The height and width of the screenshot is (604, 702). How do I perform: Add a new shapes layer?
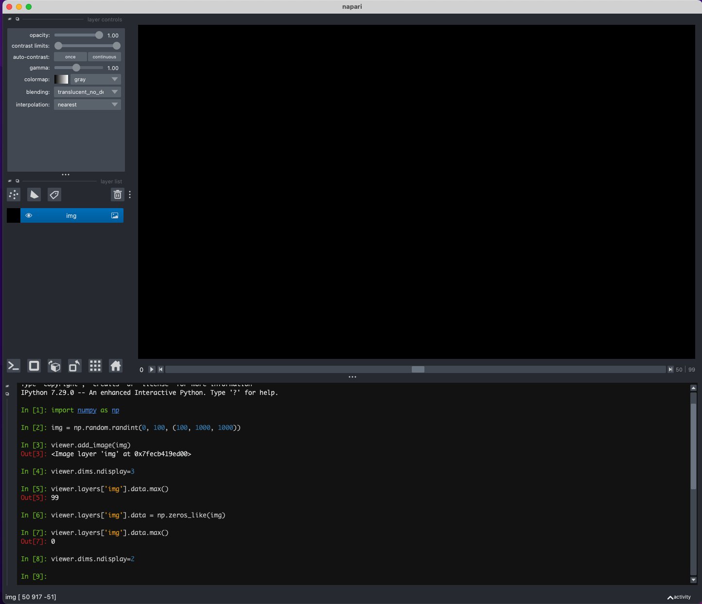point(34,195)
